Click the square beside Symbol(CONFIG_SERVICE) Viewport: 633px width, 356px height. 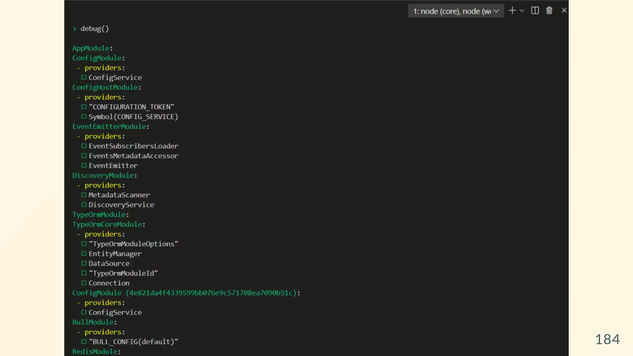(x=84, y=117)
